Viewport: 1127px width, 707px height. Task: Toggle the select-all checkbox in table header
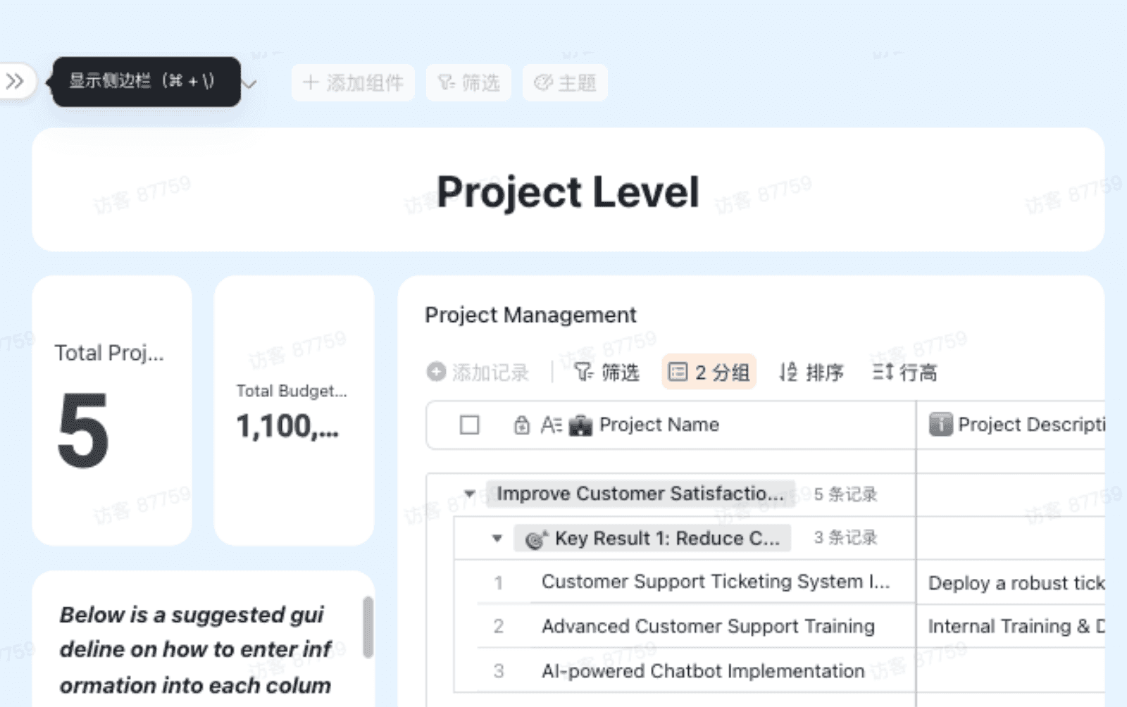click(x=470, y=425)
